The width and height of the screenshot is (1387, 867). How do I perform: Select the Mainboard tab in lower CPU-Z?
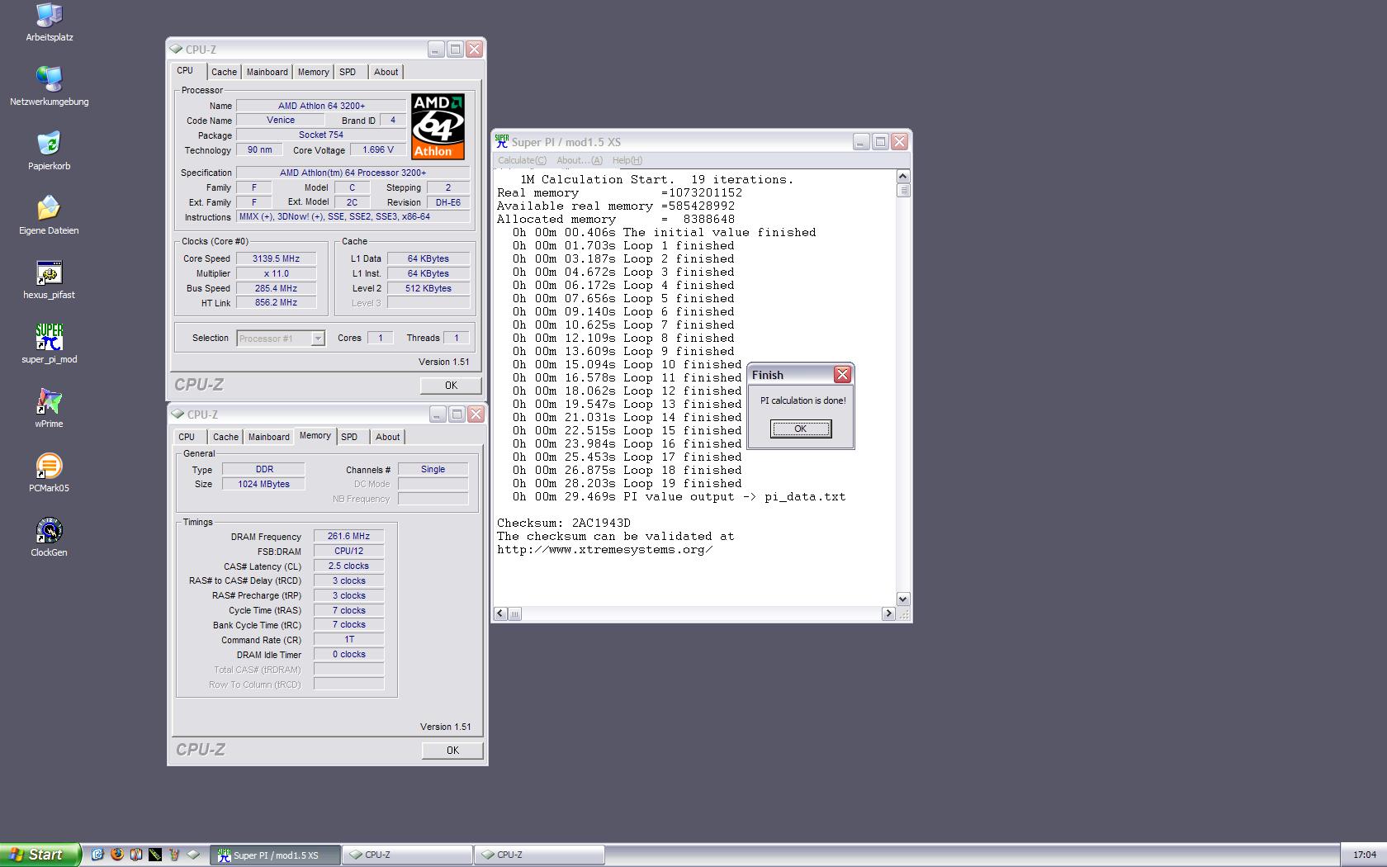(x=269, y=437)
